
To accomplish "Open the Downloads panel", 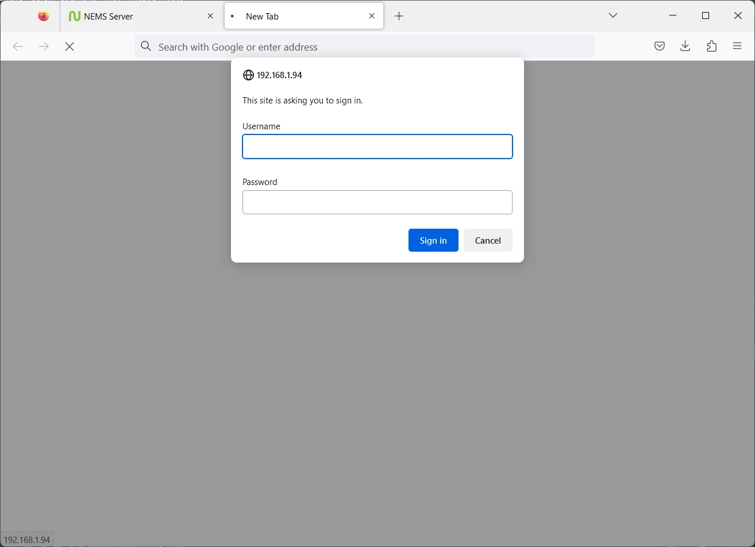I will [x=685, y=47].
